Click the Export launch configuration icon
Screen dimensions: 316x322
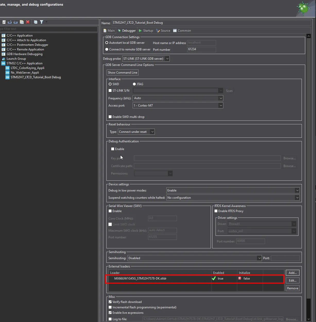pos(10,22)
